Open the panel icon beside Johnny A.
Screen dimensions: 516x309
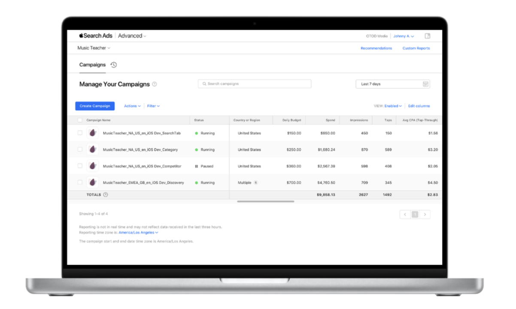[428, 36]
